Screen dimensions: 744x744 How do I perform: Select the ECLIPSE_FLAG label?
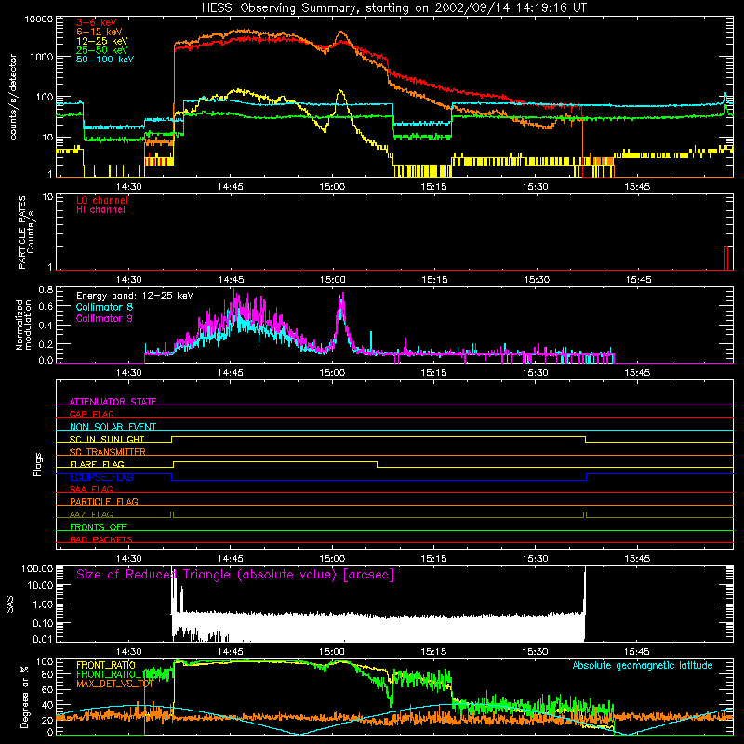click(101, 477)
